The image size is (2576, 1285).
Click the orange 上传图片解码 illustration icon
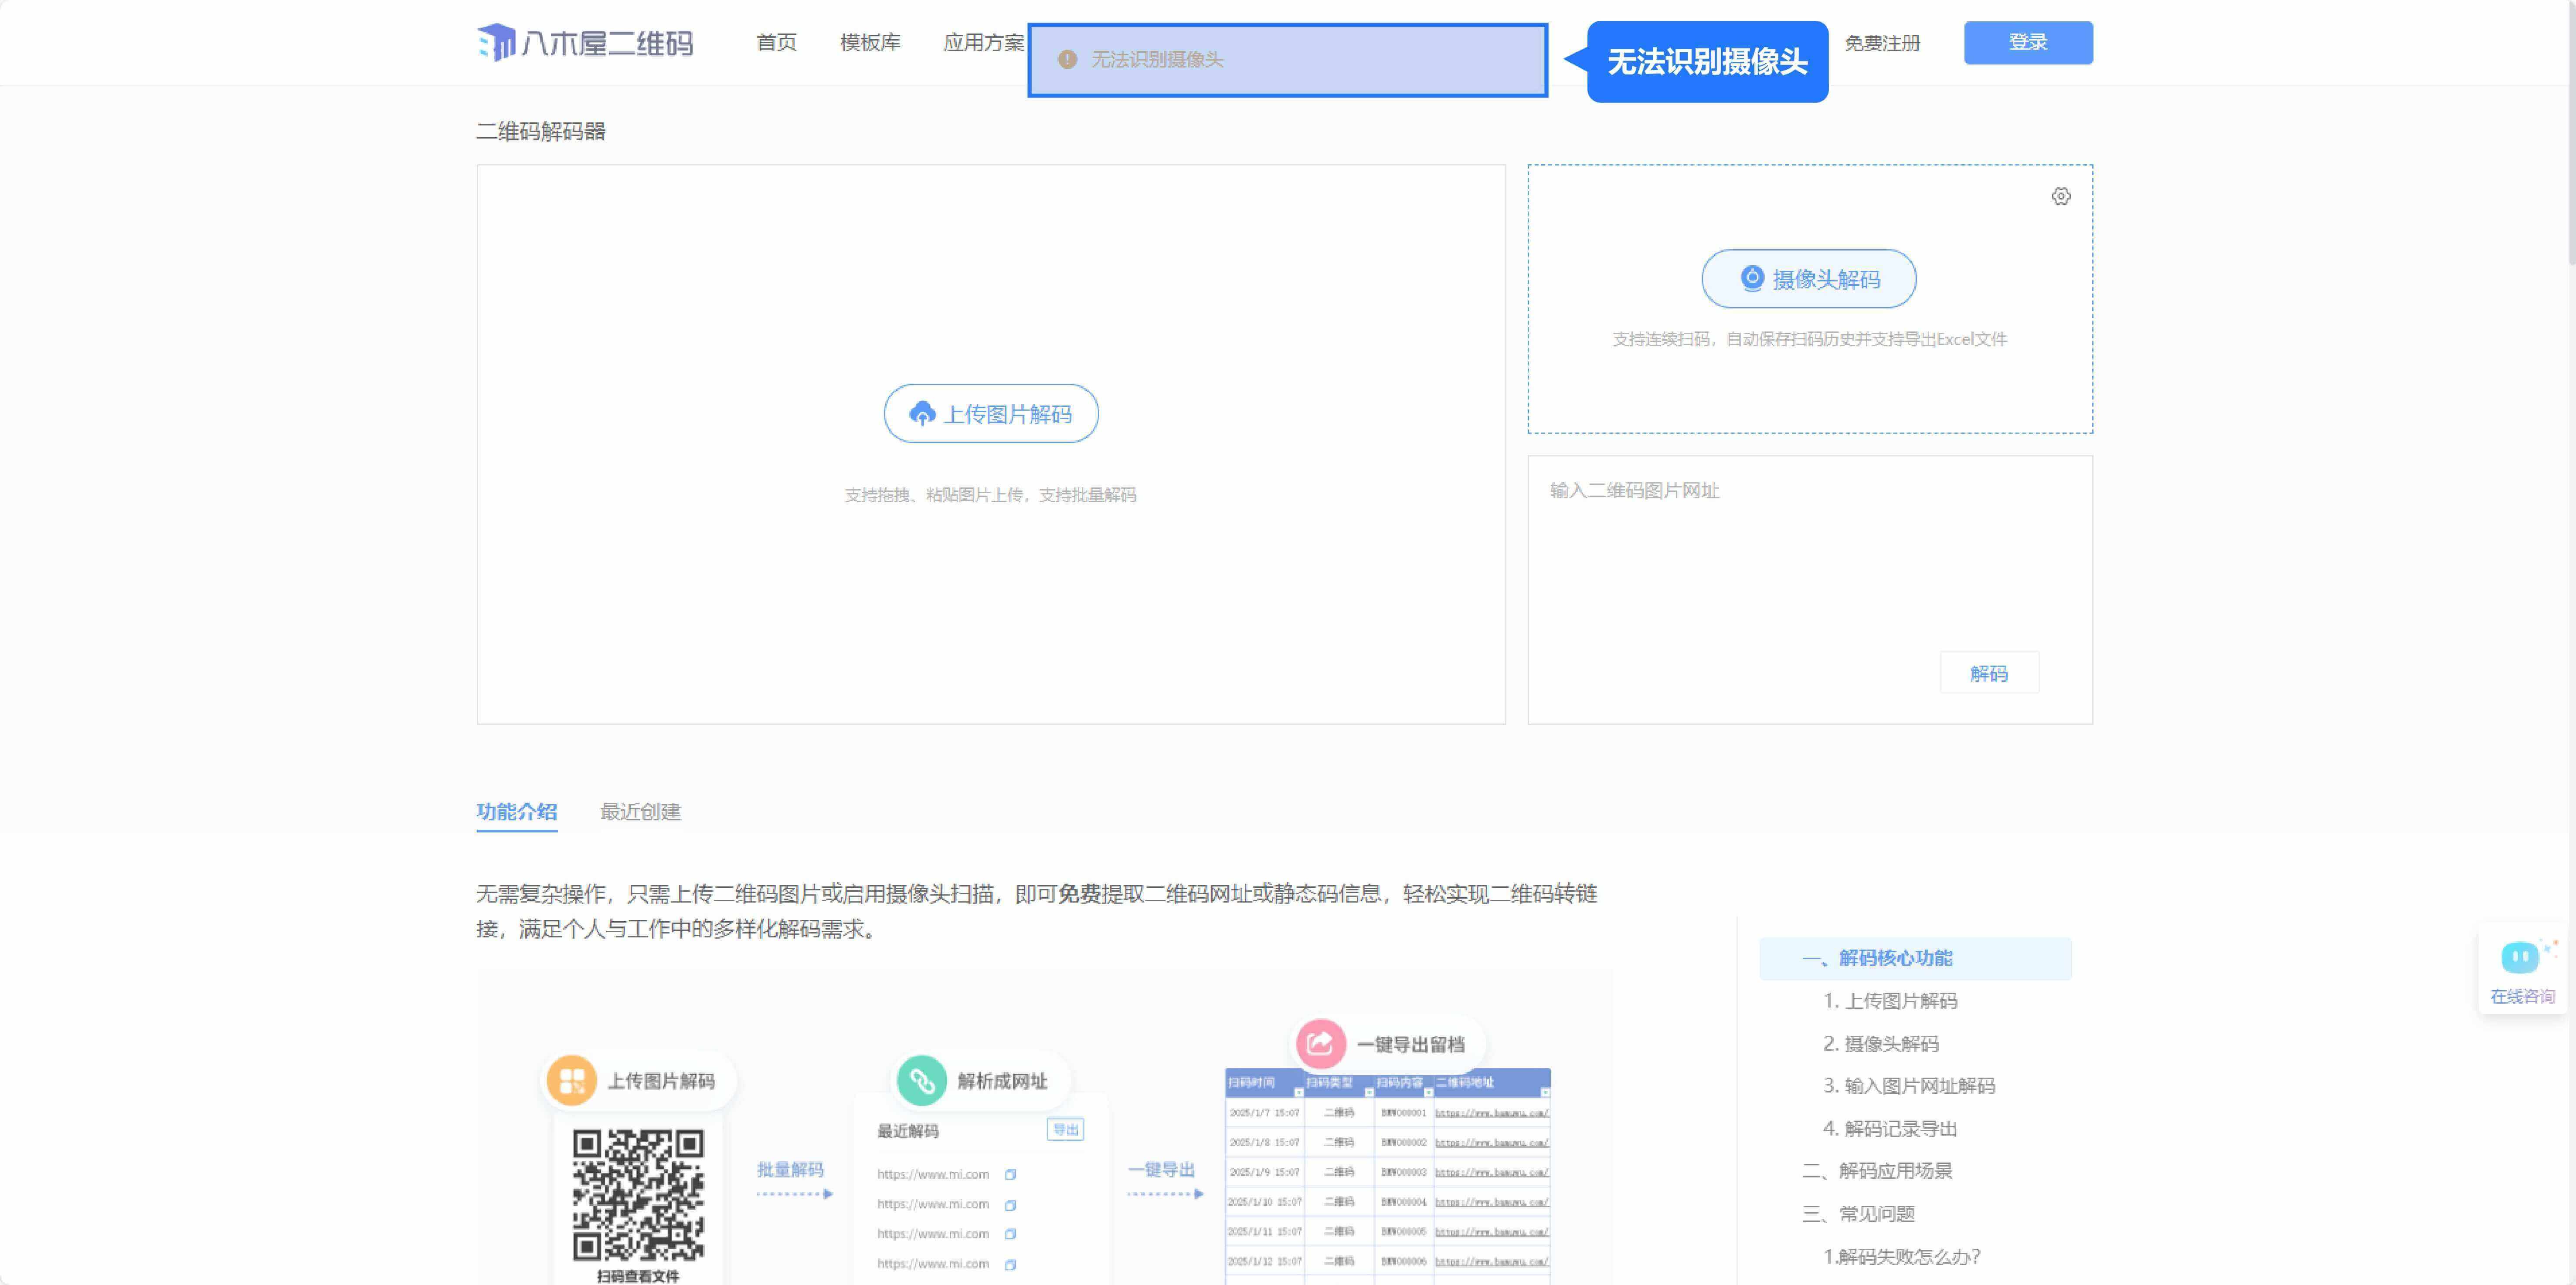(x=572, y=1080)
